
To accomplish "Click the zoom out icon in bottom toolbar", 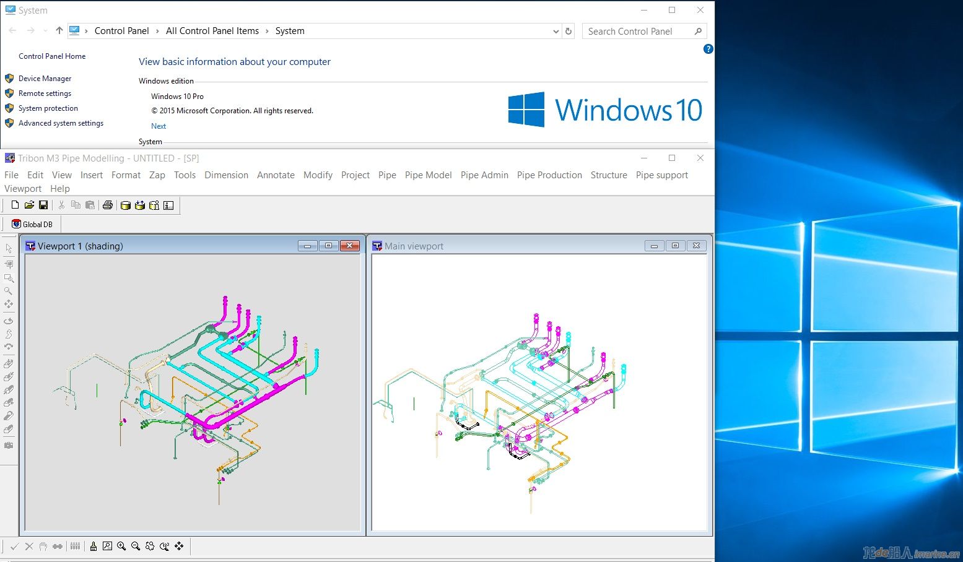I will [x=136, y=546].
